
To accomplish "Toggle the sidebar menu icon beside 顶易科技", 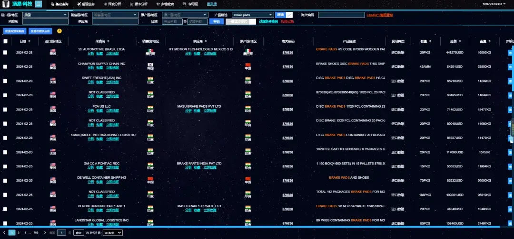I will click(39, 4).
